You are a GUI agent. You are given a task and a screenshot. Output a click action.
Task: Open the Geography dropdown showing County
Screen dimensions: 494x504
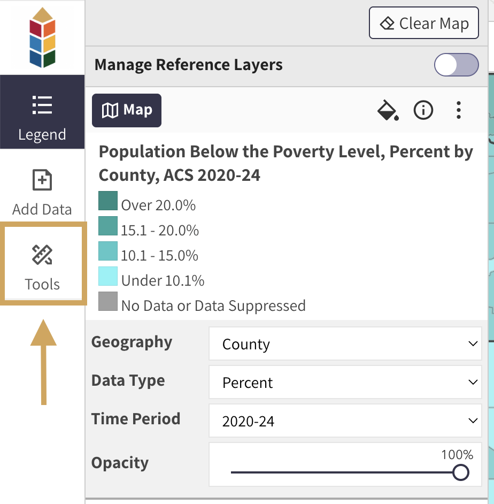[345, 343]
